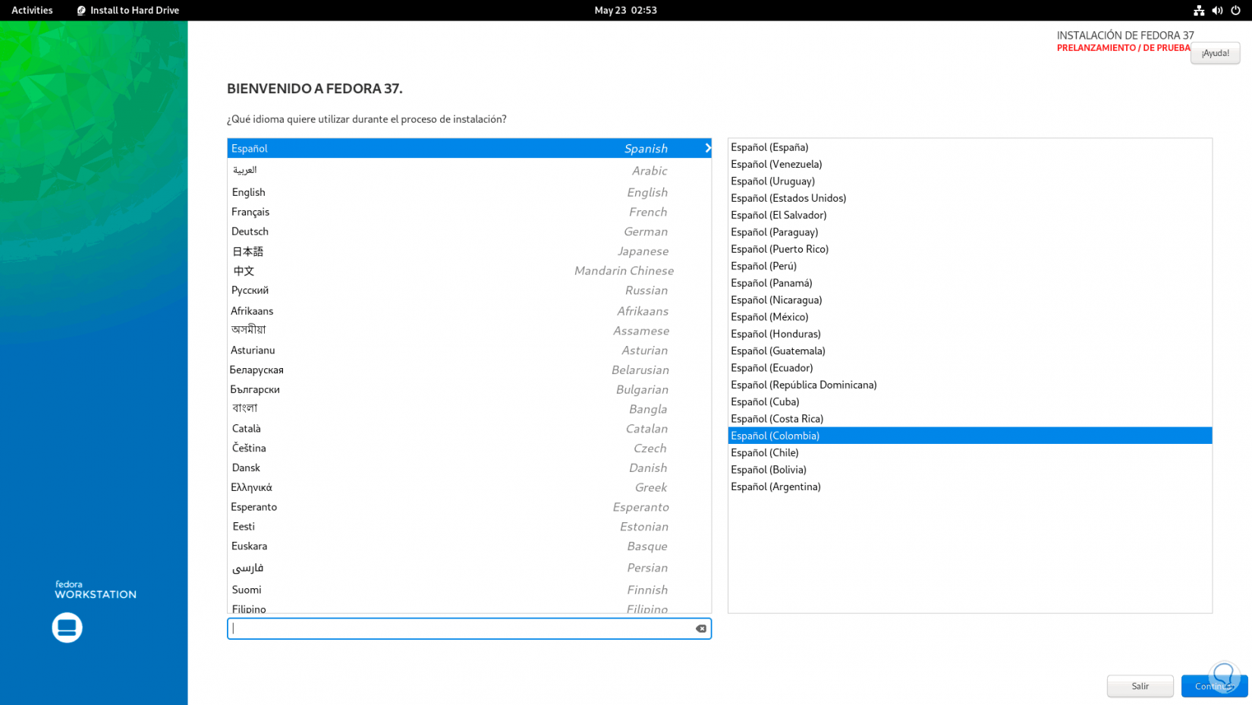The image size is (1252, 705).
Task: Click the Install to Hard Drive app icon
Action: pyautogui.click(x=81, y=11)
